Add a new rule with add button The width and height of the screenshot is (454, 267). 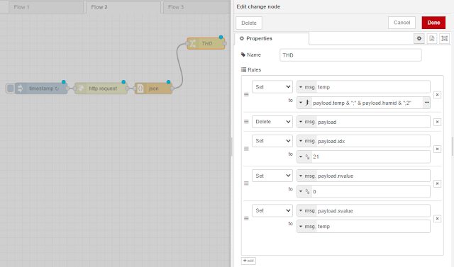pos(248,261)
